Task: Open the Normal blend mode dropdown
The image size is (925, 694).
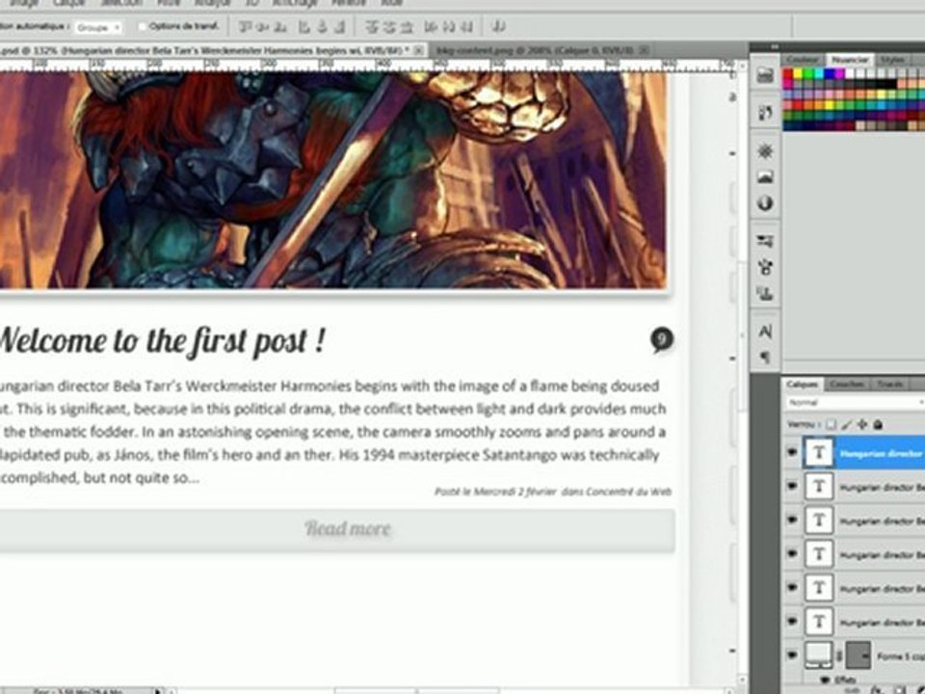Action: (856, 403)
